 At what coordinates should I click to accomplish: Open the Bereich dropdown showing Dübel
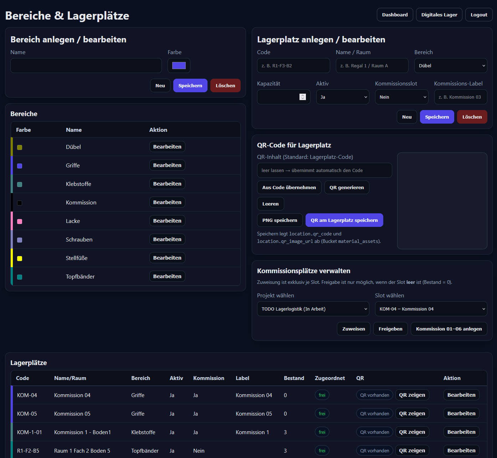pos(450,66)
